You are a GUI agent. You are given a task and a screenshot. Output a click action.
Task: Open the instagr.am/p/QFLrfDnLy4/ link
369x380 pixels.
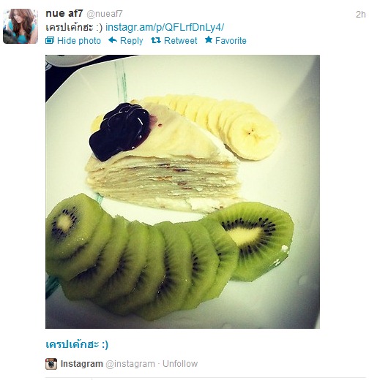click(x=165, y=27)
